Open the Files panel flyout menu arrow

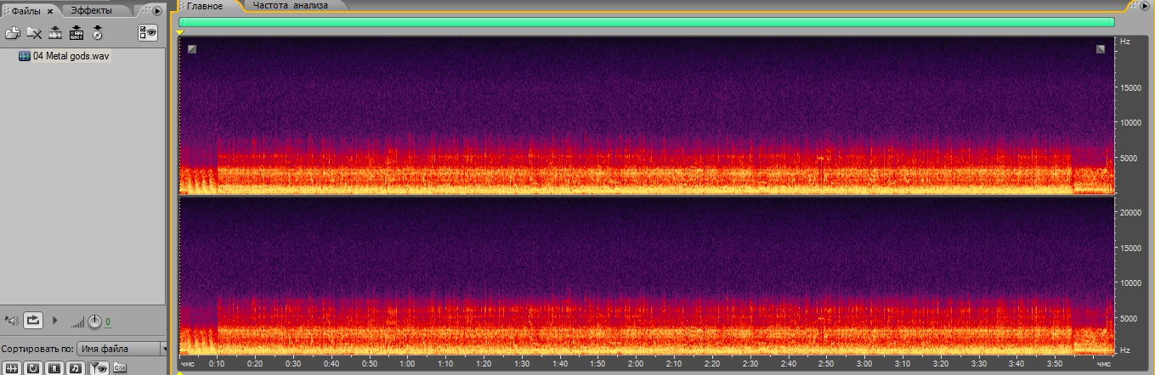coord(157,11)
